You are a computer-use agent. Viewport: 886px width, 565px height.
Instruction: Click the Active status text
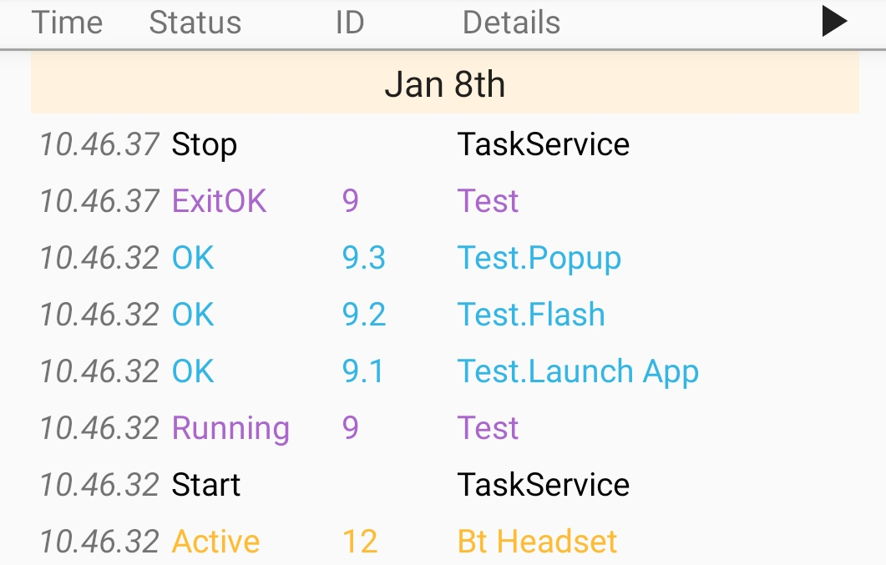click(215, 542)
